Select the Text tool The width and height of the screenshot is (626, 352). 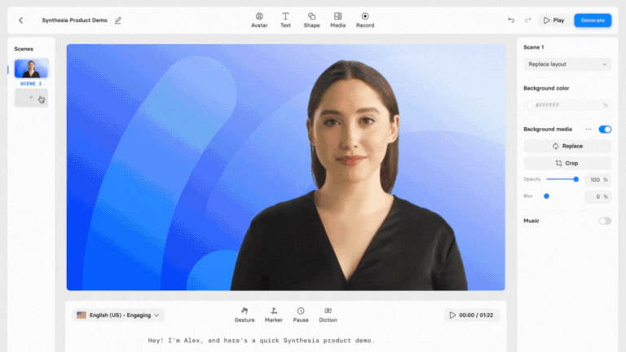[285, 20]
